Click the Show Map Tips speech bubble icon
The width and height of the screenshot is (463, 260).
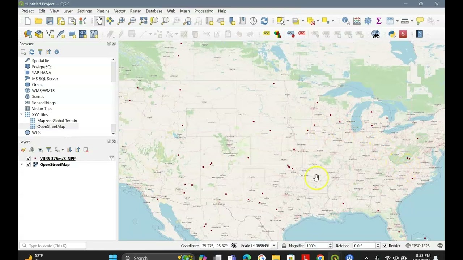(420, 21)
